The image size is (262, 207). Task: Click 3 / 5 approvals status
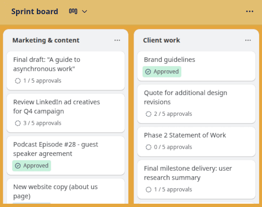(x=42, y=123)
